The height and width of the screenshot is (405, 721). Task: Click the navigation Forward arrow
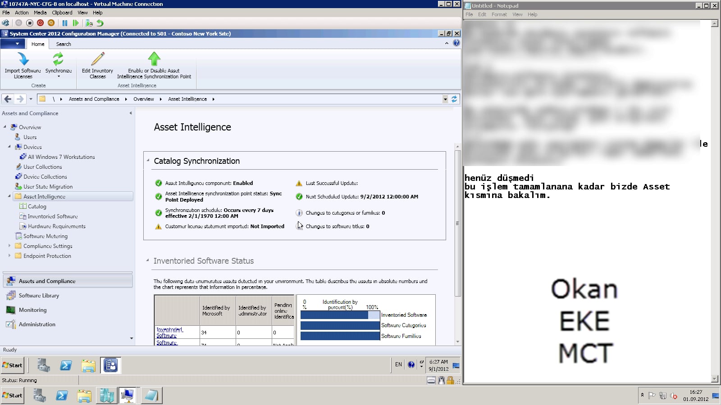[20, 99]
